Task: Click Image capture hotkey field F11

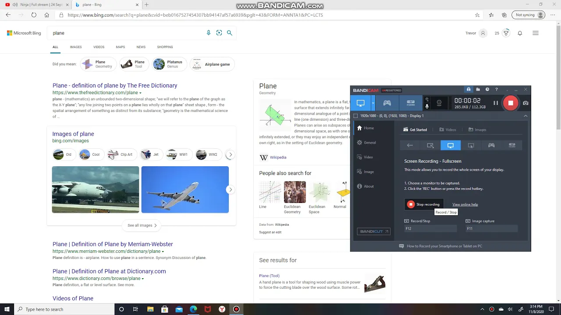Action: [x=491, y=228]
